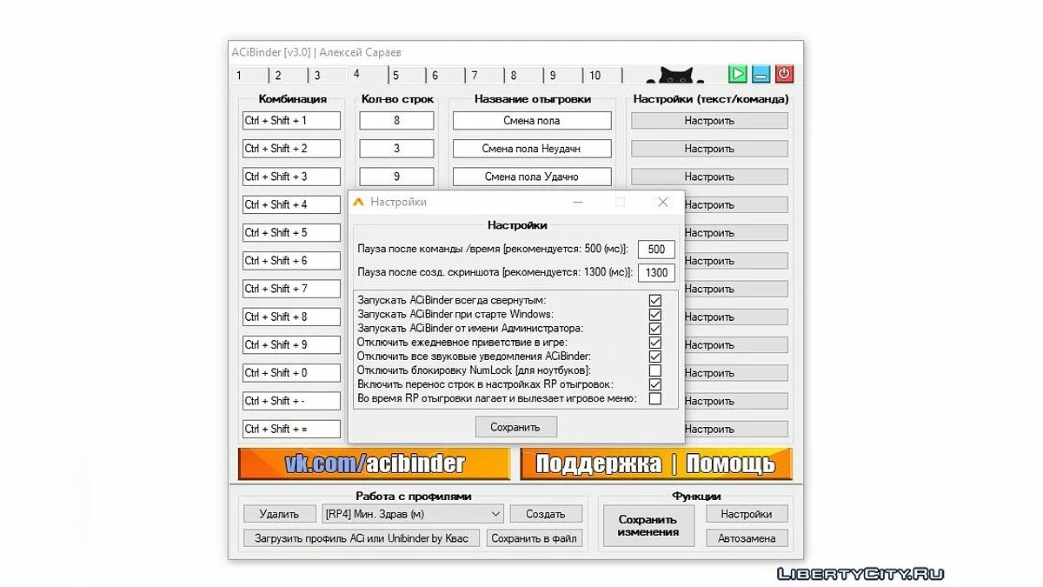Click the green play icon

click(x=738, y=74)
